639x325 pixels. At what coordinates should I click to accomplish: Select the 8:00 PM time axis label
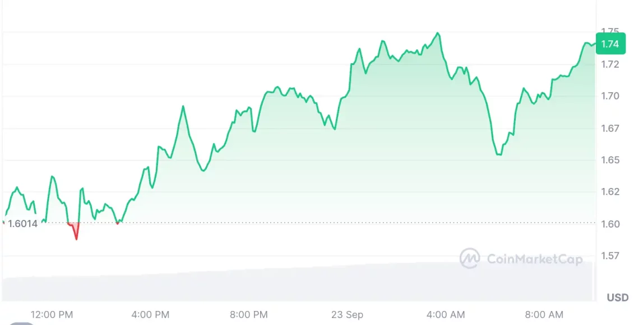coord(248,315)
